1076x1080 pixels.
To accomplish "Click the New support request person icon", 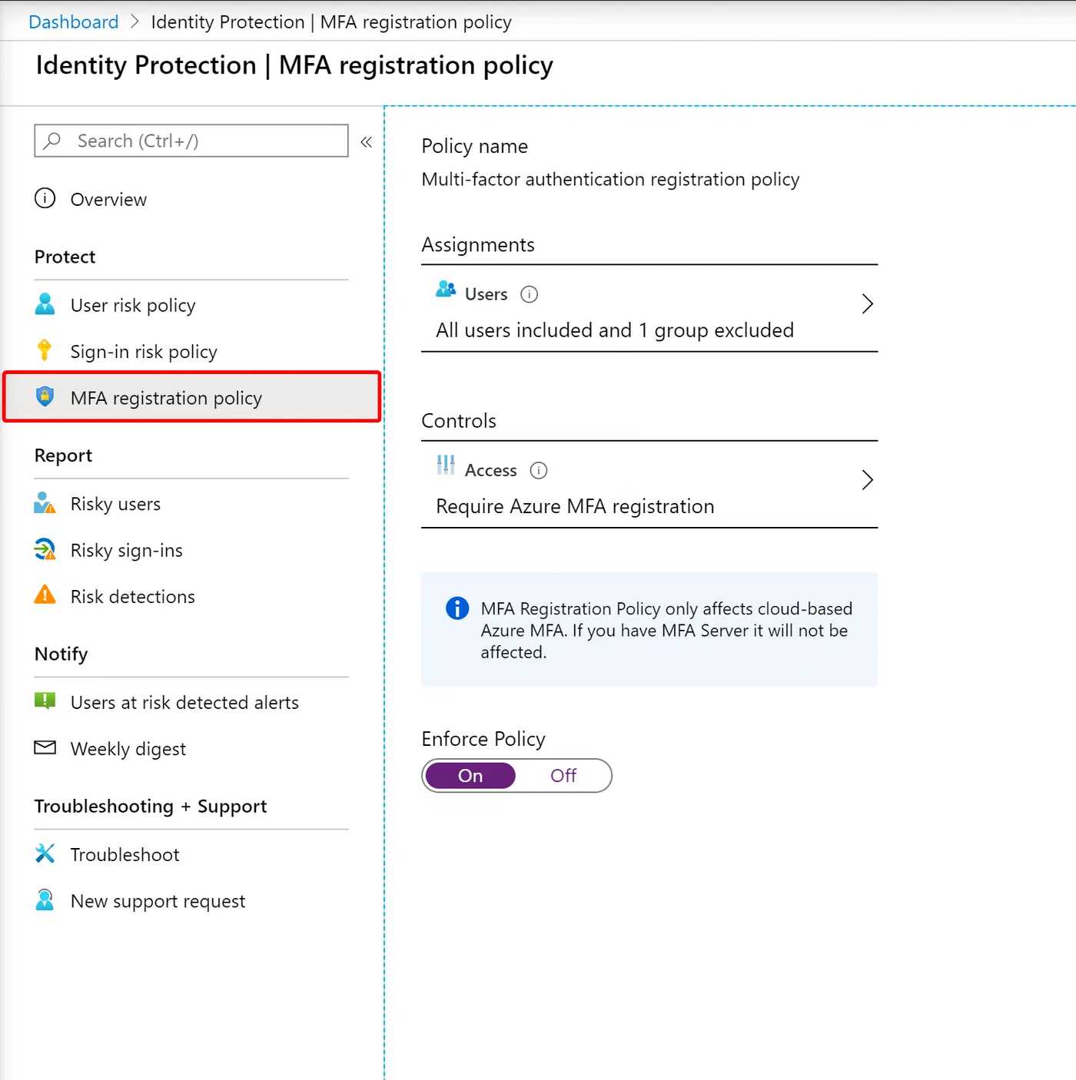I will tap(45, 899).
